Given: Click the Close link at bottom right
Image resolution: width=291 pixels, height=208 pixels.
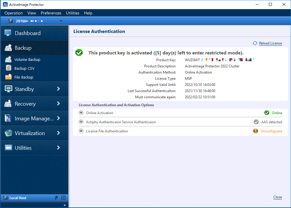Looking at the screenshot, I should click(x=277, y=197).
